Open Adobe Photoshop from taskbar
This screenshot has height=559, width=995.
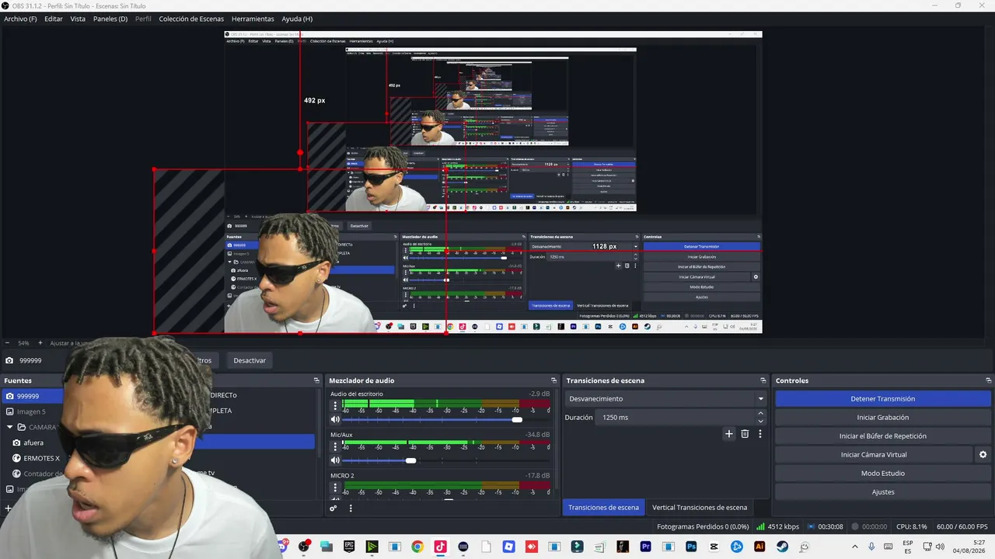coord(691,547)
